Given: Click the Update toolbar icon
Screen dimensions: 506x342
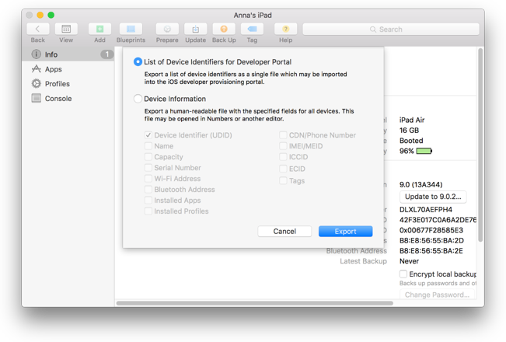Looking at the screenshot, I should 196,29.
